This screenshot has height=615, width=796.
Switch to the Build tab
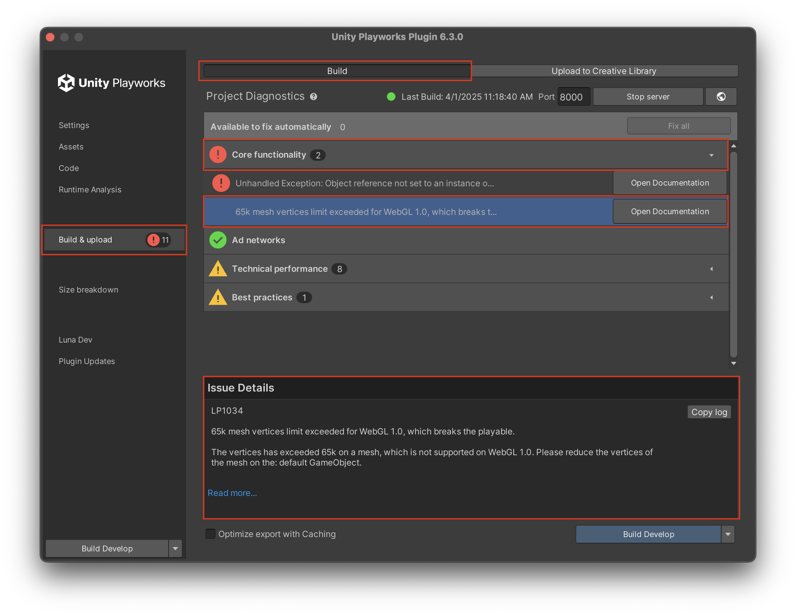click(x=337, y=71)
